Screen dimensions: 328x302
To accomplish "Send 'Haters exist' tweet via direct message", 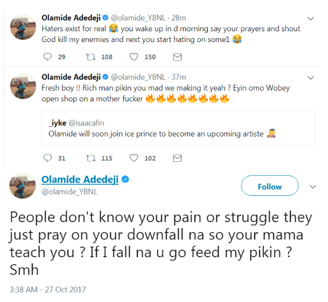I will pyautogui.click(x=177, y=57).
